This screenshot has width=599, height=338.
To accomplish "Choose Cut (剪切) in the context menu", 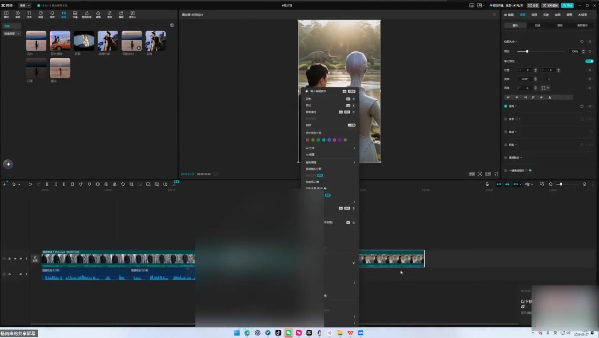I will [x=330, y=105].
